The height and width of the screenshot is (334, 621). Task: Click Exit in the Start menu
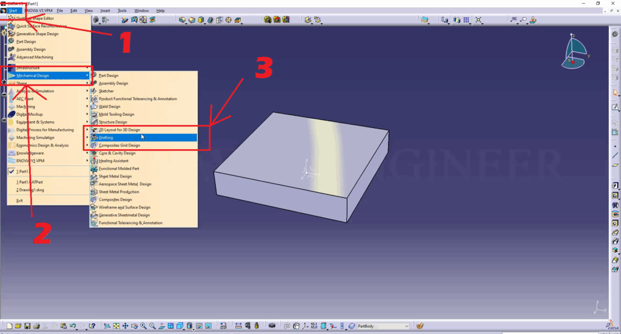click(19, 201)
